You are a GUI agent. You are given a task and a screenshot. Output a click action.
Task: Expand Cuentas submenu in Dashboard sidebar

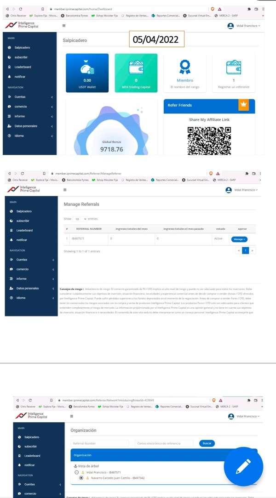29,97
